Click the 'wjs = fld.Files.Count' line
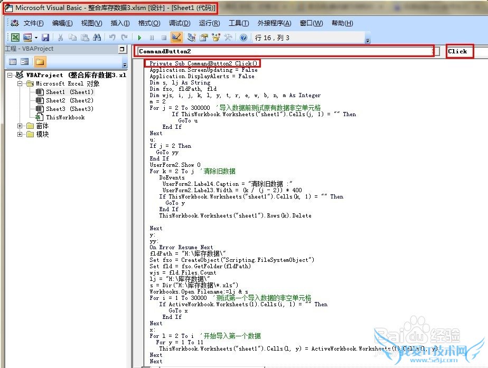488x368 pixels. [183, 272]
